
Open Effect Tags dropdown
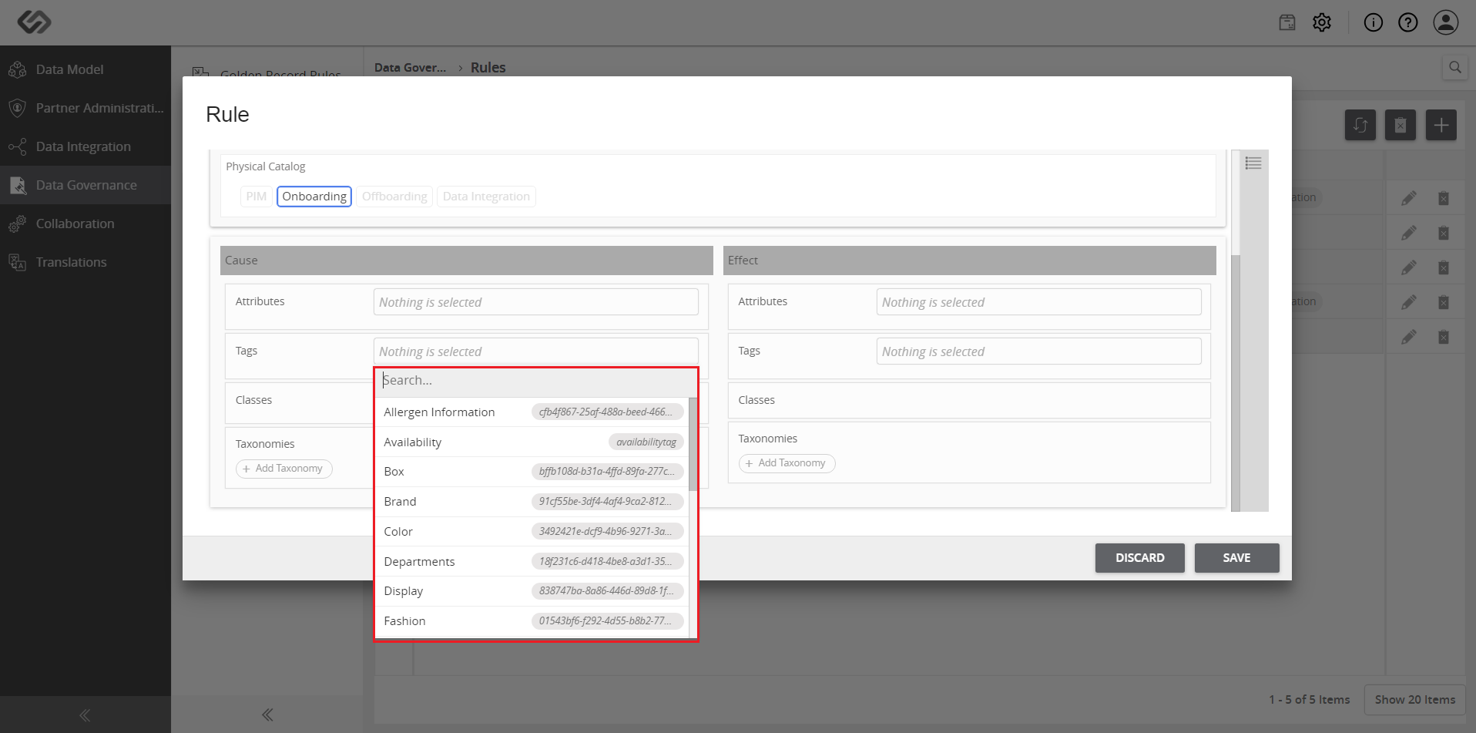pyautogui.click(x=1038, y=351)
